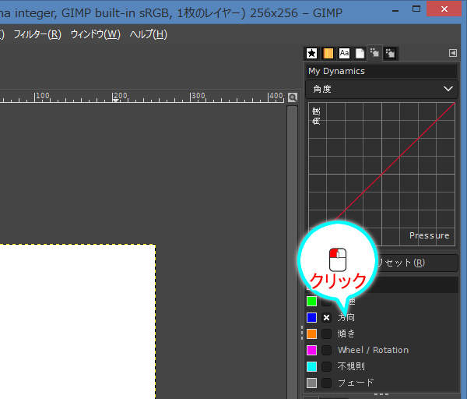Switch to the orange gradient tab icon
The width and height of the screenshot is (467, 399).
pyautogui.click(x=328, y=54)
